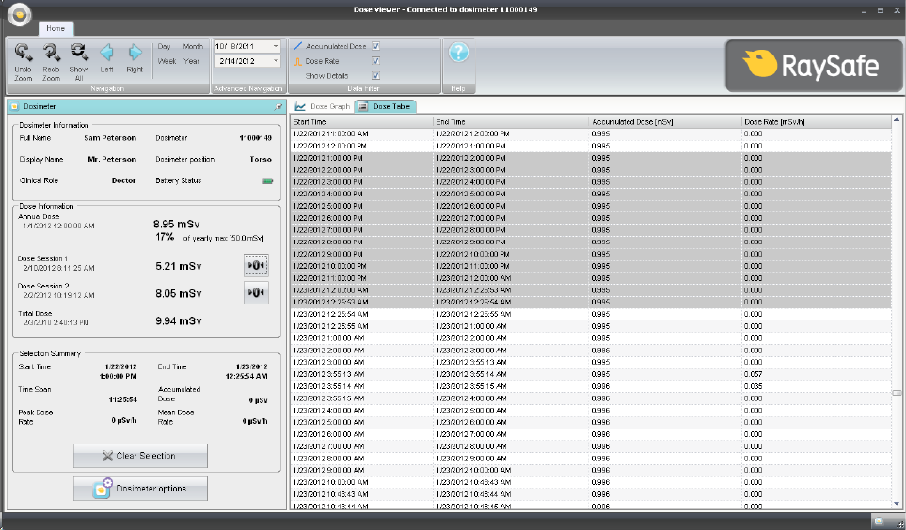Navigate left with the Left arrow

click(106, 53)
